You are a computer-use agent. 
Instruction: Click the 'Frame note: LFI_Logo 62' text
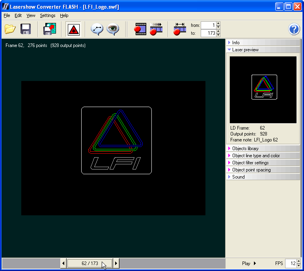point(254,140)
